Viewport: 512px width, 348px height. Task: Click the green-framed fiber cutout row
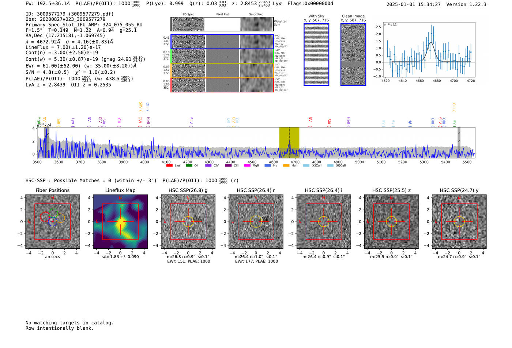coord(222,56)
